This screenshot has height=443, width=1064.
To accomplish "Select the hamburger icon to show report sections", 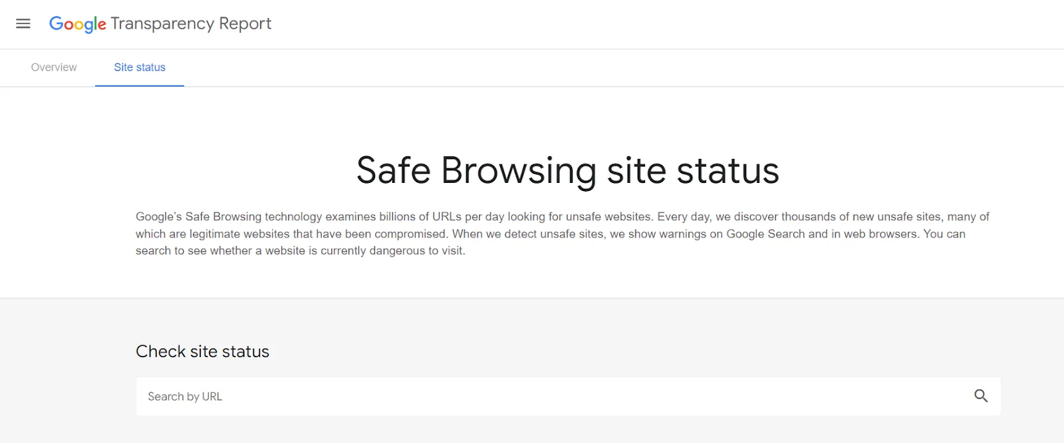I will pos(23,23).
